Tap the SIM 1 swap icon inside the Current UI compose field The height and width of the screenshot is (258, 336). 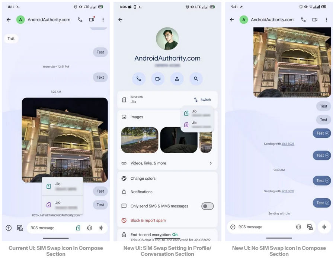78,228
